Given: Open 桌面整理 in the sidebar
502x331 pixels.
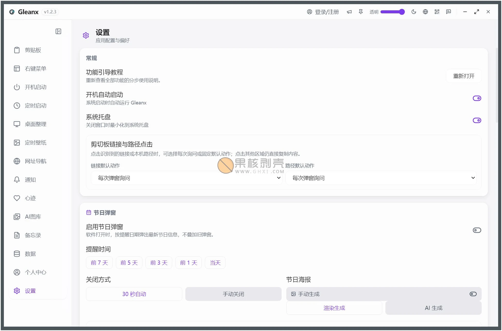Looking at the screenshot, I should [38, 124].
